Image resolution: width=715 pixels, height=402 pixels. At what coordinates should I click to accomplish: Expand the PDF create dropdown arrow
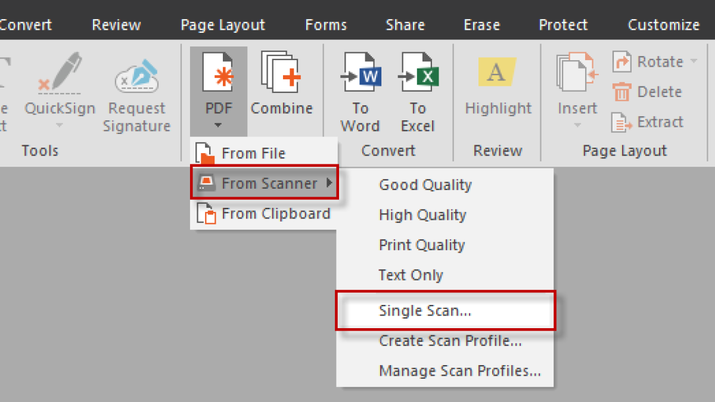tap(218, 125)
